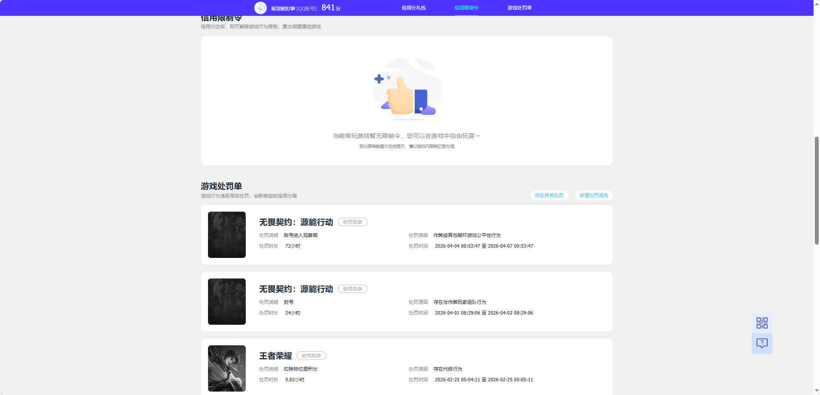Open first 无畏契约 game thumbnail (72小时 penalty)
This screenshot has width=820, height=395.
(x=227, y=235)
